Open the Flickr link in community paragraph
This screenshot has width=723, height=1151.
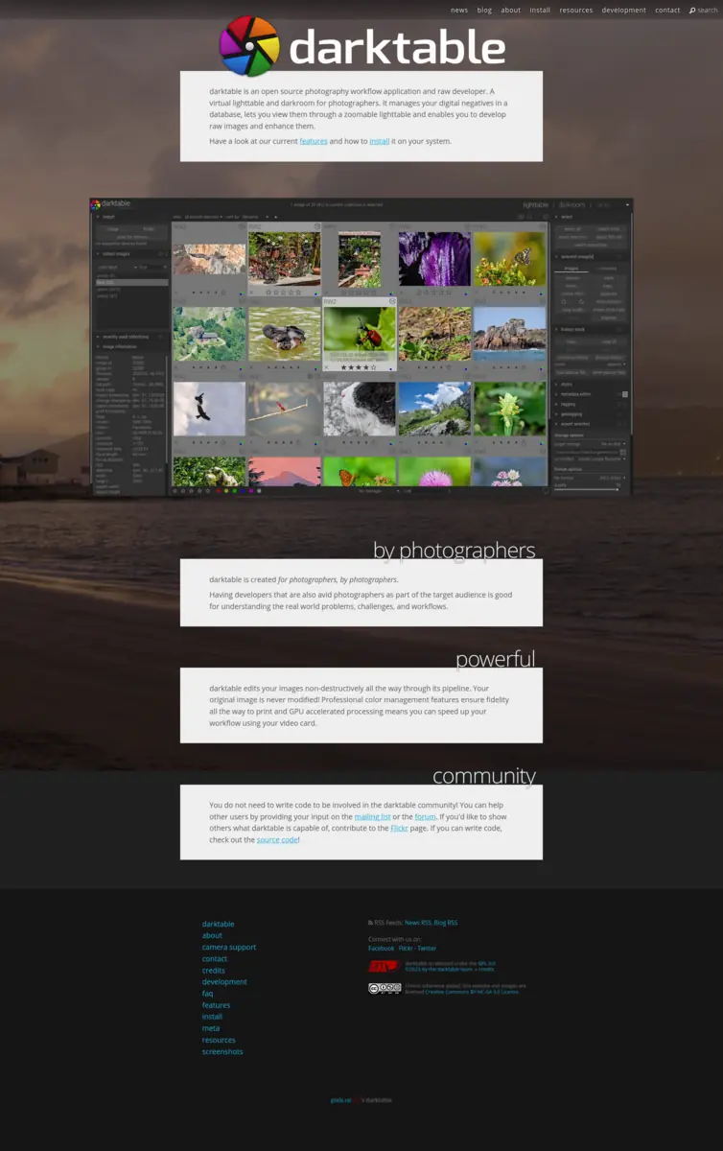point(399,828)
